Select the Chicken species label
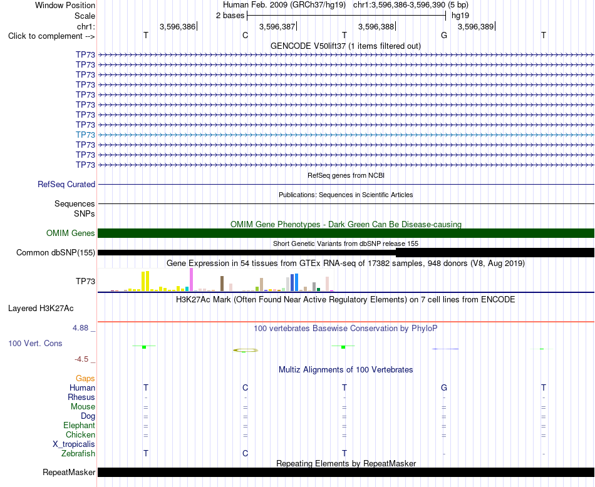 tap(80, 434)
